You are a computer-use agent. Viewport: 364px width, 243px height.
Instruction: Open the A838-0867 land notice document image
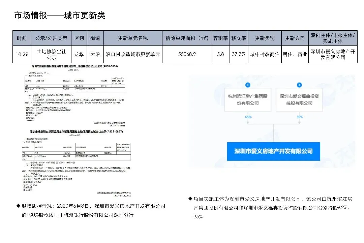tap(77, 163)
